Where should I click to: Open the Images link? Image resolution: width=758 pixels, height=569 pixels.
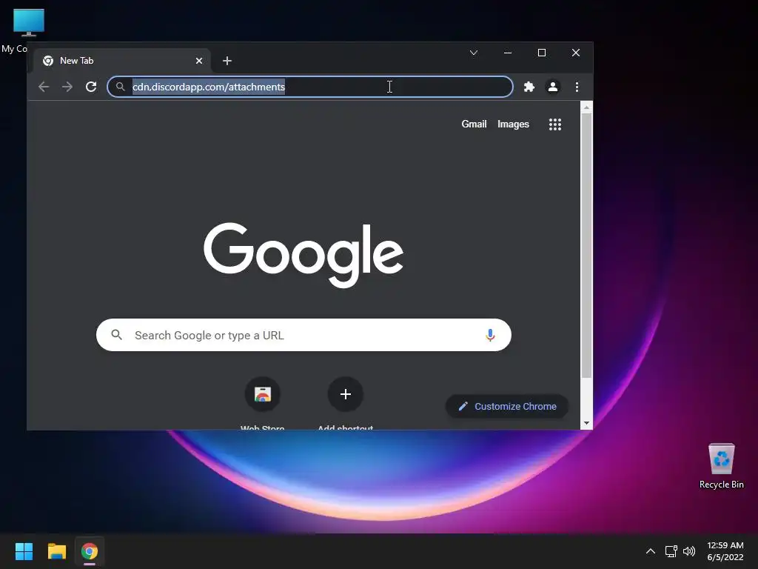pos(513,124)
